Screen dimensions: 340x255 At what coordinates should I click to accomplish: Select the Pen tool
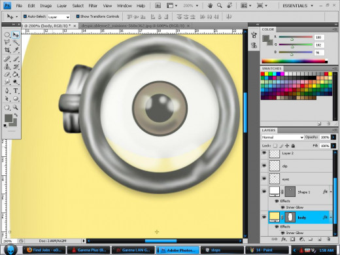[7, 90]
